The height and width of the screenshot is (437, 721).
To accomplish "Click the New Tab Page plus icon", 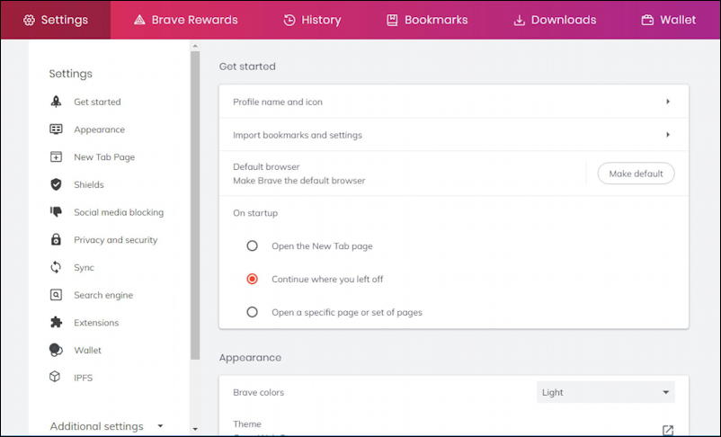I will 56,156.
